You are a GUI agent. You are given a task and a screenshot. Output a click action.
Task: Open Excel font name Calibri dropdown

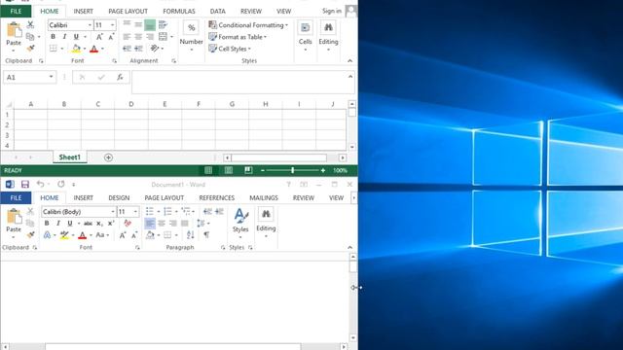[90, 25]
